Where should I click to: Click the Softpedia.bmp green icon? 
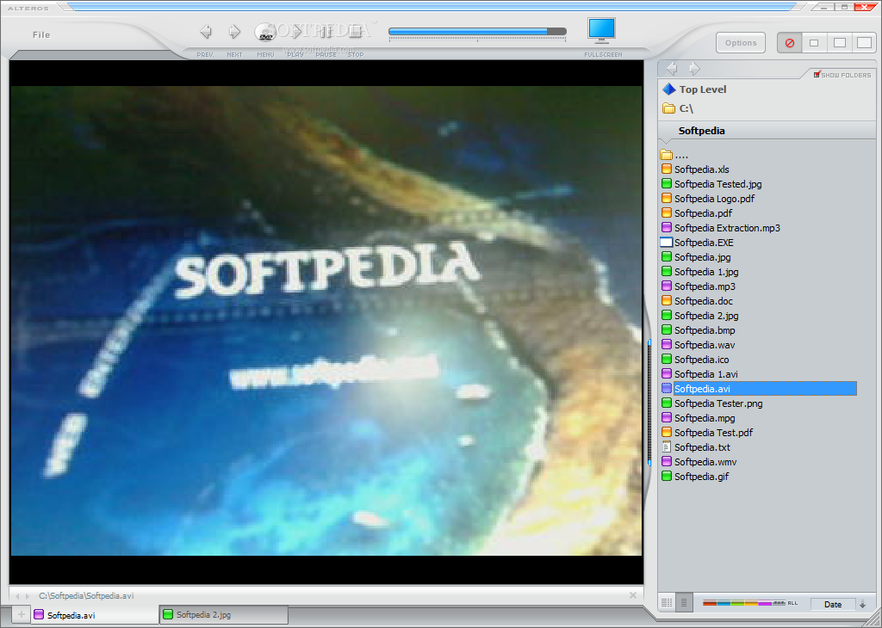[667, 329]
